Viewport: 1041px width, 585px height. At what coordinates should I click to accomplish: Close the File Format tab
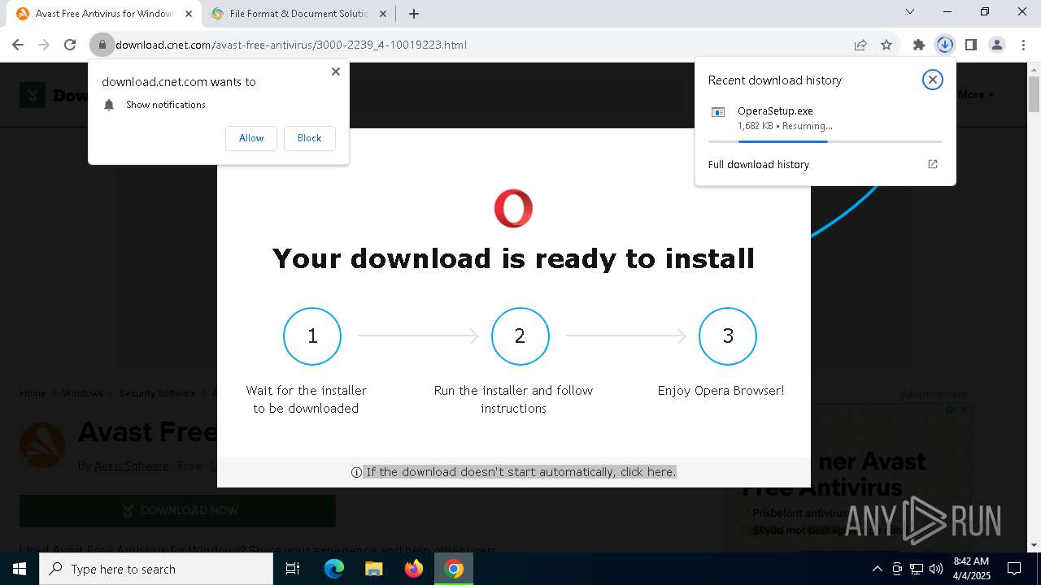382,14
